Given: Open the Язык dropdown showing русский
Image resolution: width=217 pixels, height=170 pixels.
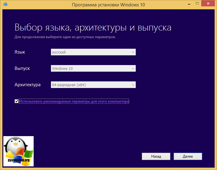Looking at the screenshot, I should click(x=93, y=52).
